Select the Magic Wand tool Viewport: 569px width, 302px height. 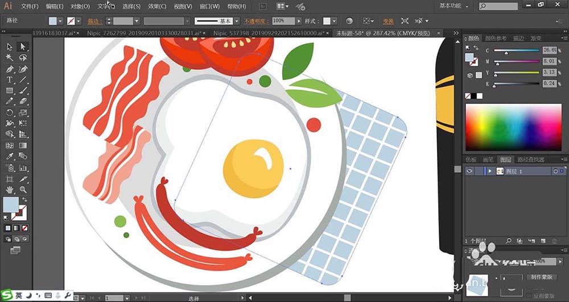click(x=10, y=58)
